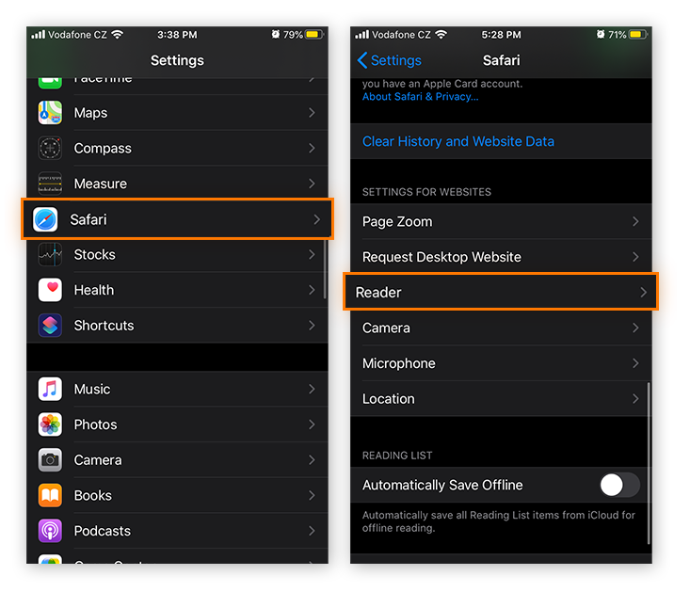Open the Maps row chevron
This screenshot has width=690, height=592.
click(312, 113)
